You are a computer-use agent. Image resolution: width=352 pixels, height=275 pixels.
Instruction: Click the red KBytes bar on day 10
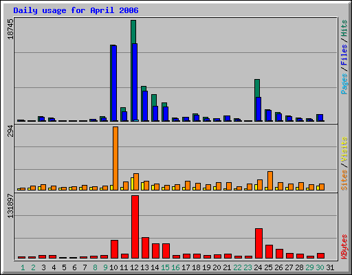pos(114,250)
